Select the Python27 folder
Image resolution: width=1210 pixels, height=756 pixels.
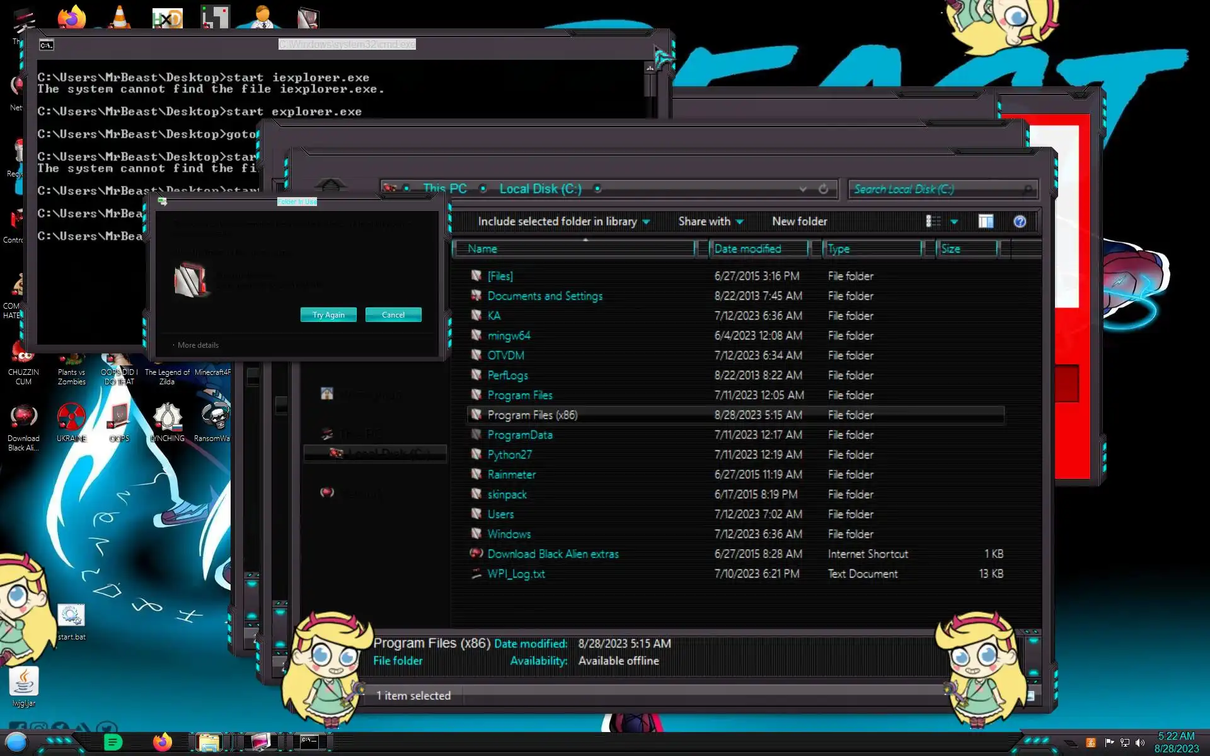point(509,454)
